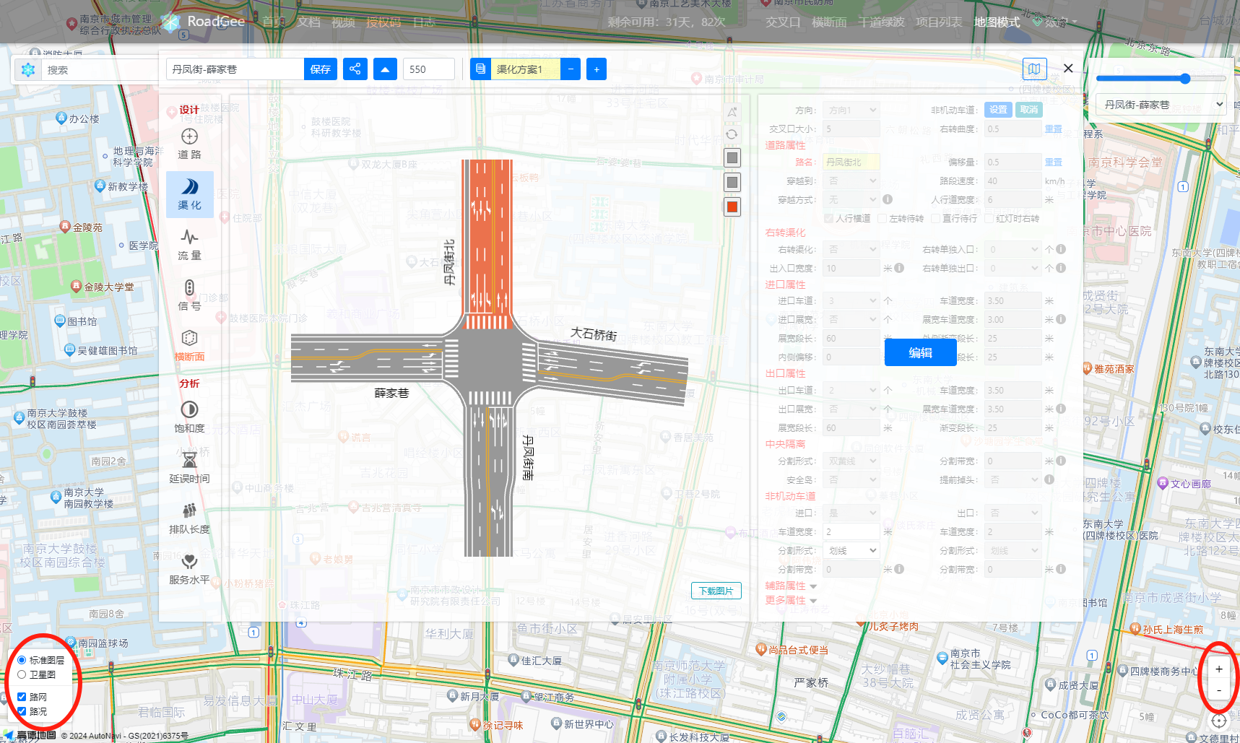
Task: Toggle the 人行横道 checkbox
Action: [828, 218]
